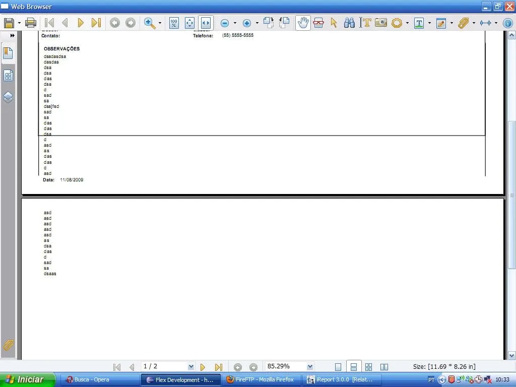Switch to continuous page layout
This screenshot has height=387, width=516.
click(354, 367)
